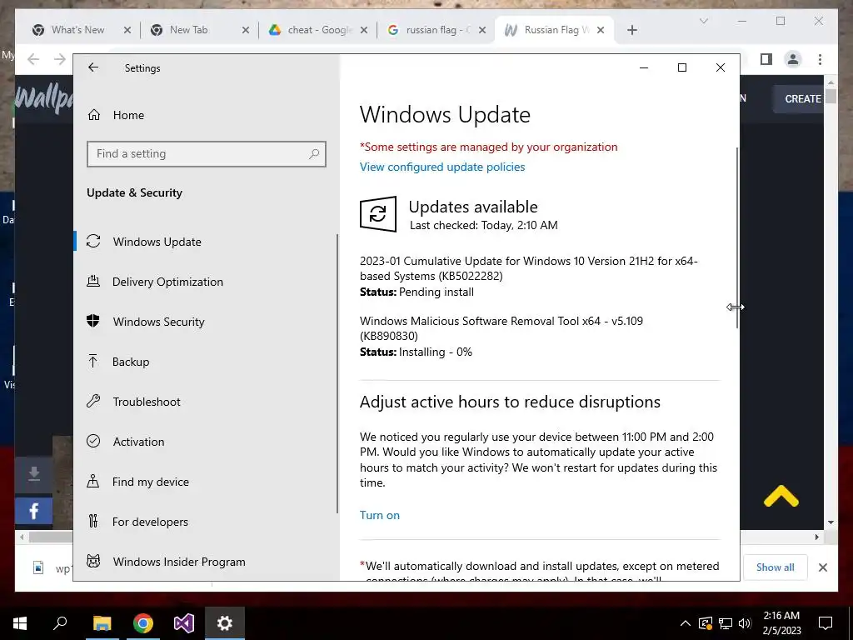Select Backup in Update & Security
The width and height of the screenshot is (853, 640).
[206, 362]
